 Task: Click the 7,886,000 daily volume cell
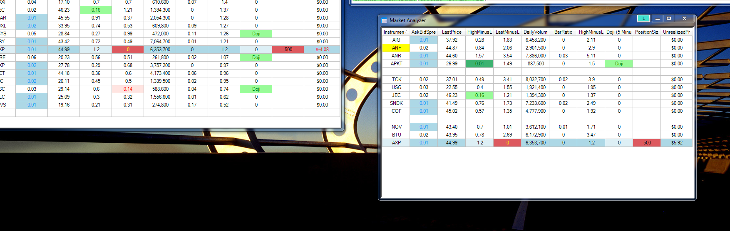tap(535, 56)
